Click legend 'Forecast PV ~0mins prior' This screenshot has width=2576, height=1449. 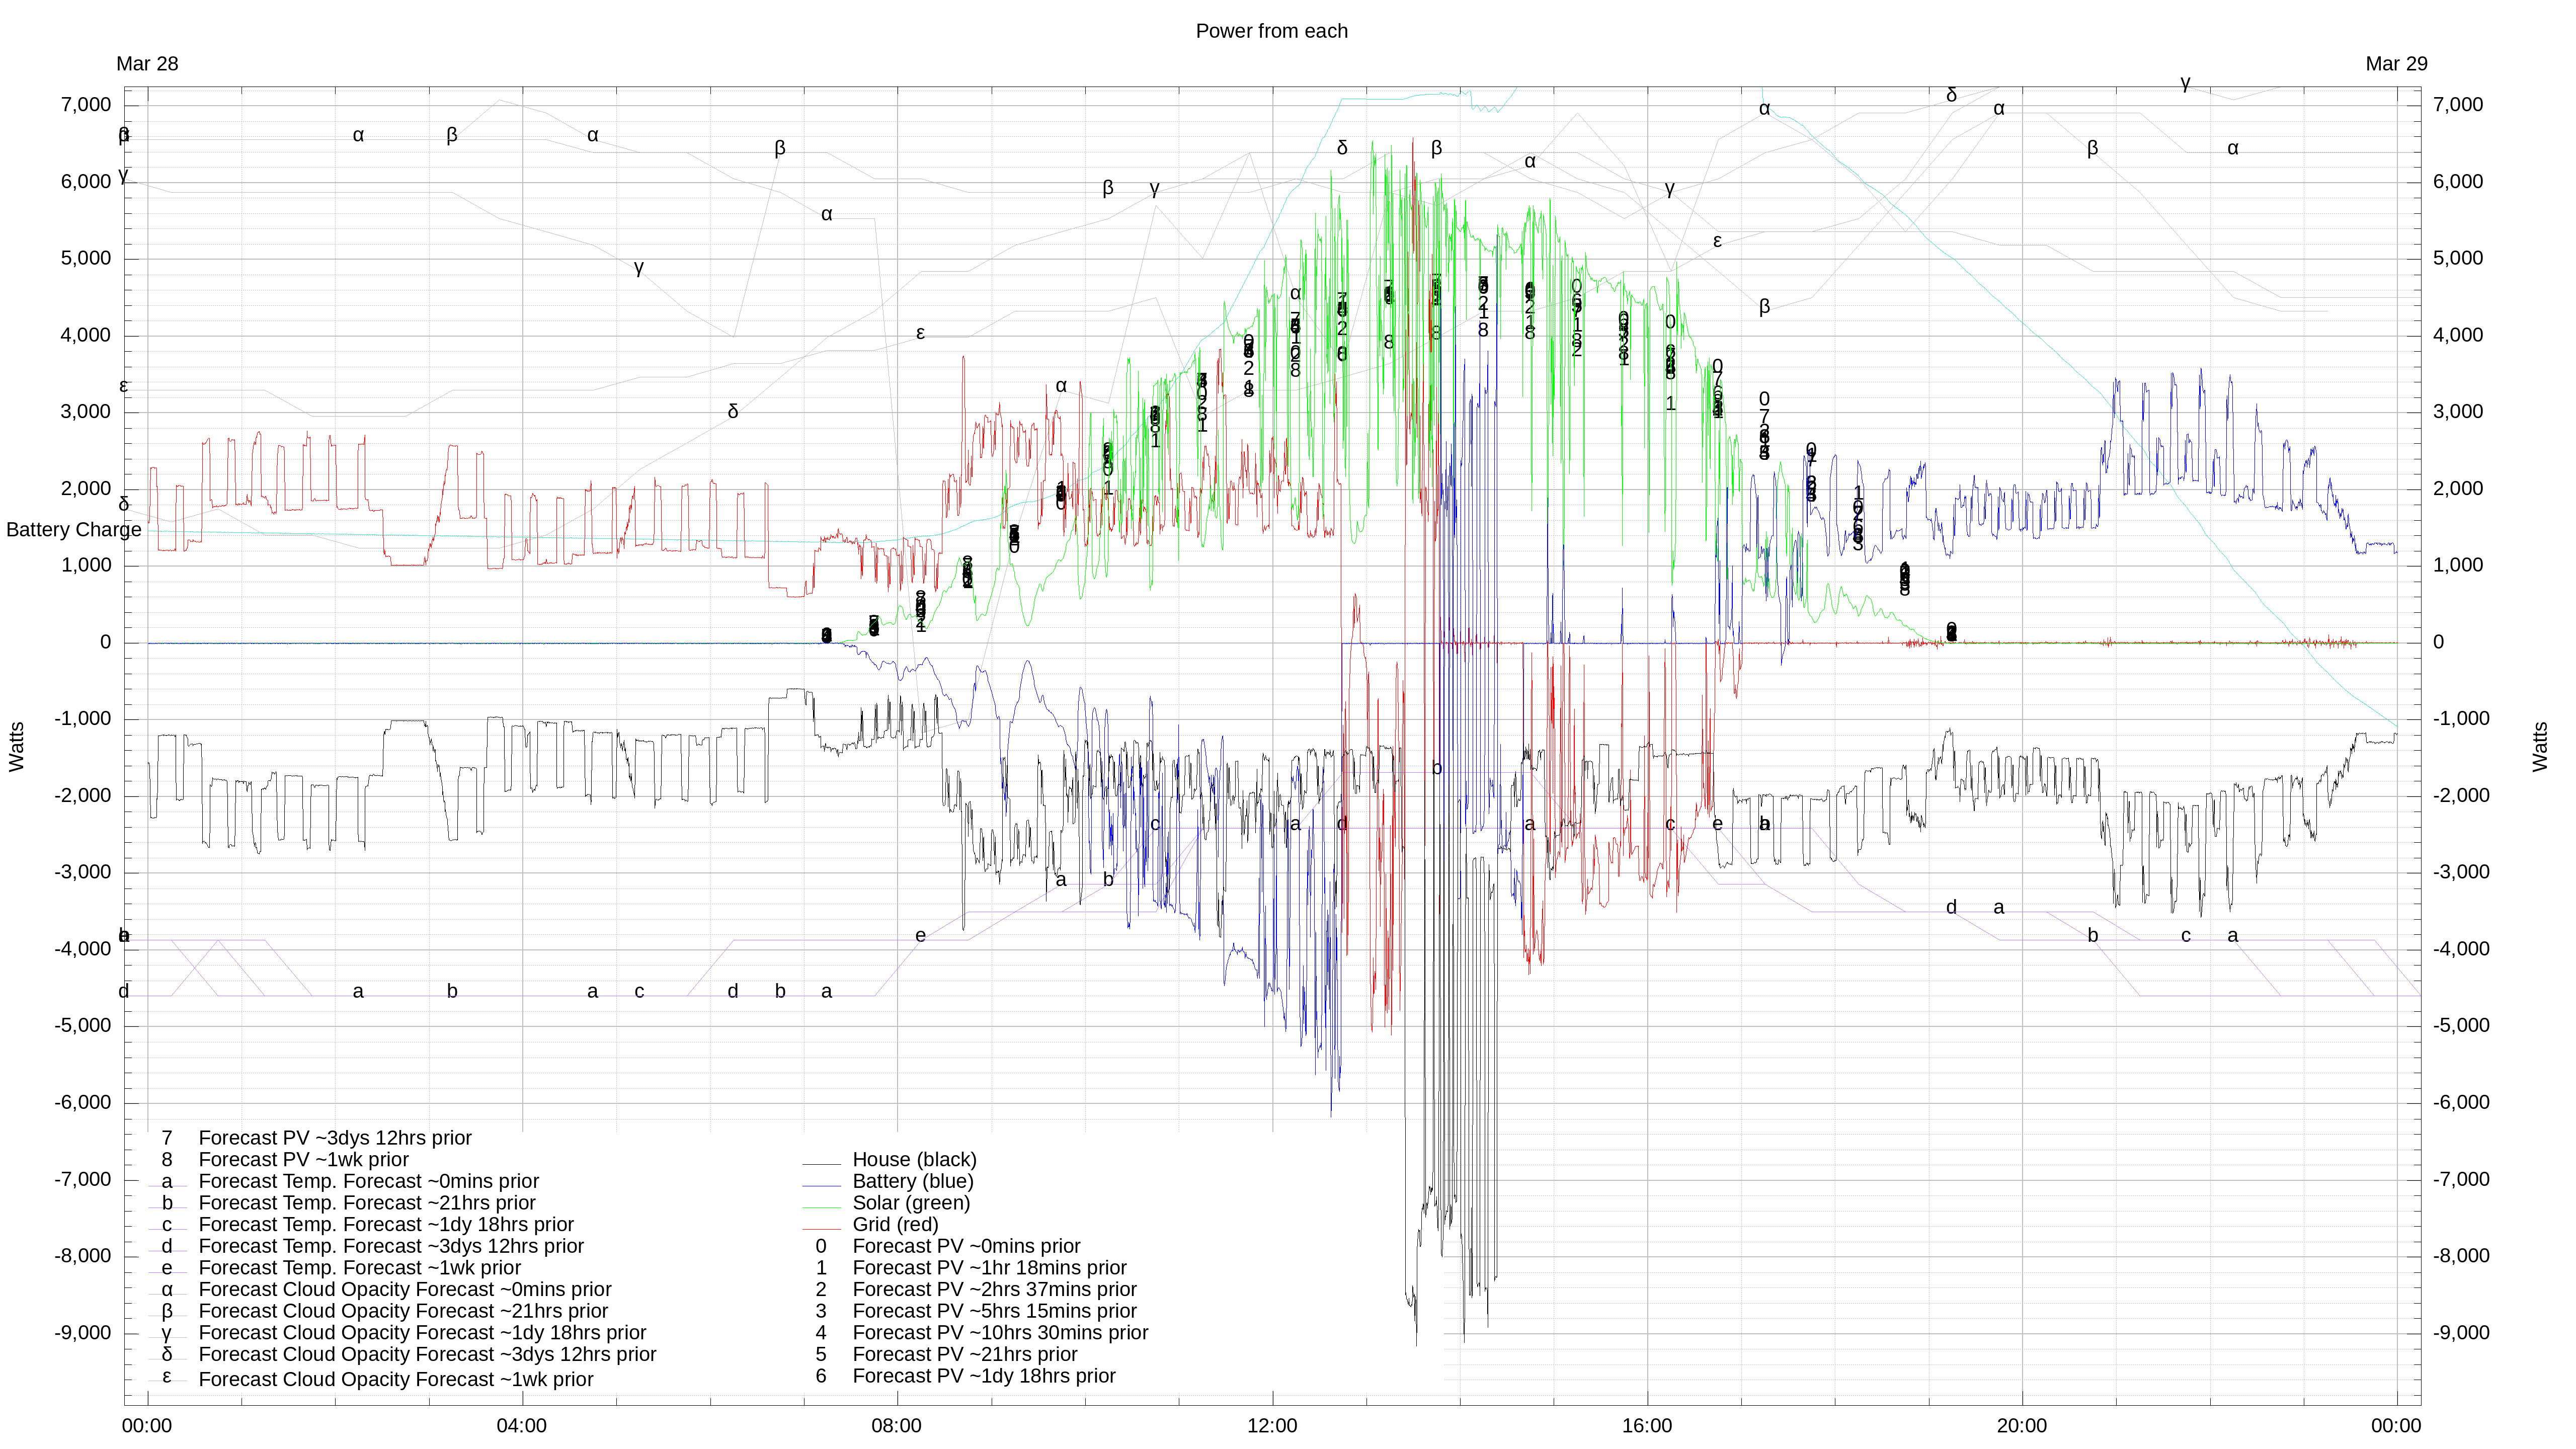tap(966, 1246)
